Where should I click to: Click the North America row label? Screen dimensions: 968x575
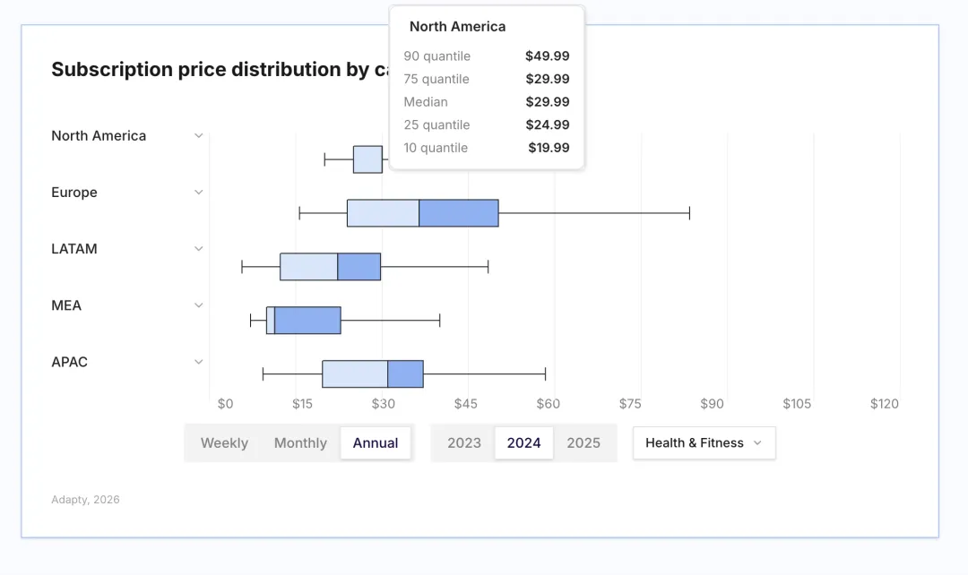(x=99, y=136)
